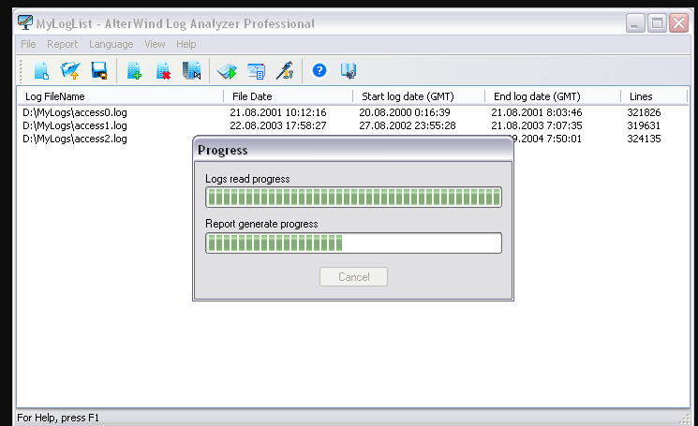Click the lines value 319631
The width and height of the screenshot is (698, 426).
pos(644,125)
